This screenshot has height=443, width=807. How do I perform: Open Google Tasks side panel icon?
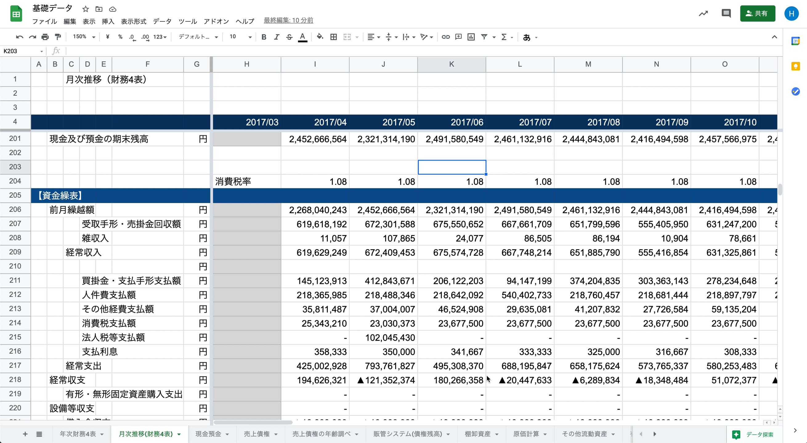point(795,91)
